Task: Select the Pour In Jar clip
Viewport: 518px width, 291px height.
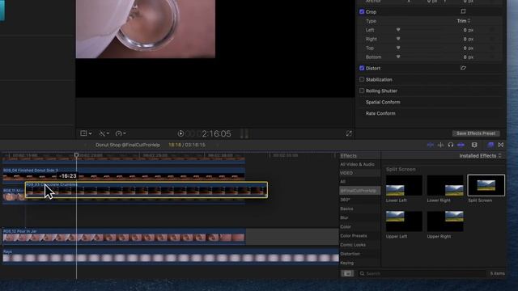Action: tap(124, 236)
